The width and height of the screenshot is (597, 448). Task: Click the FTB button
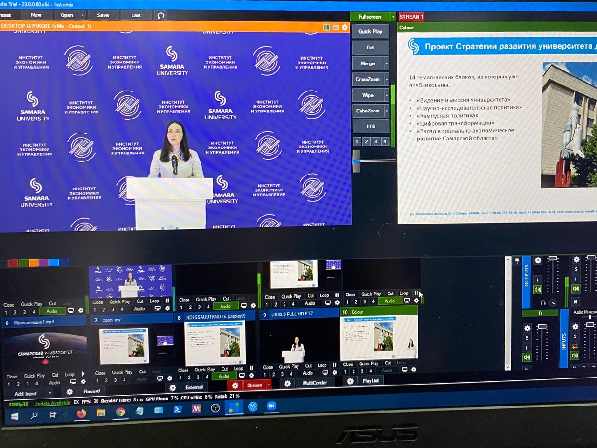pos(371,126)
